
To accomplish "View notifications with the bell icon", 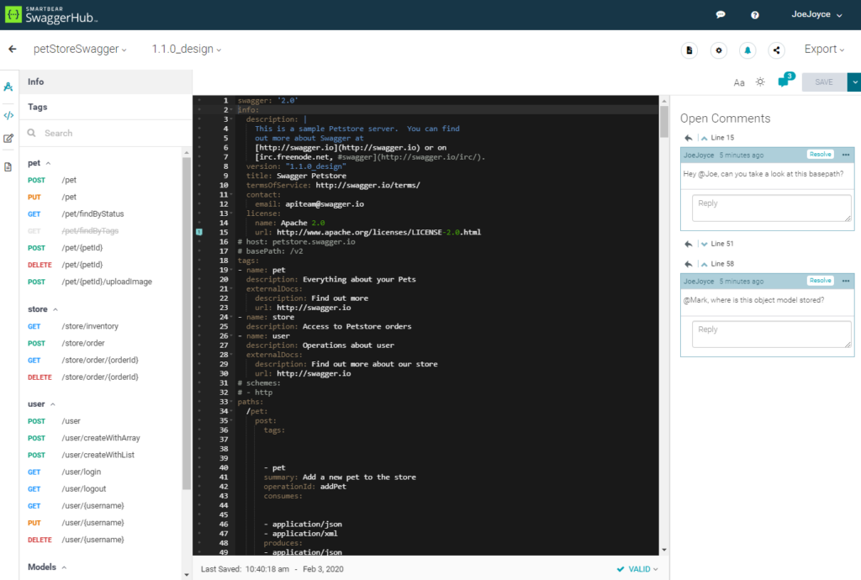I will (x=747, y=50).
